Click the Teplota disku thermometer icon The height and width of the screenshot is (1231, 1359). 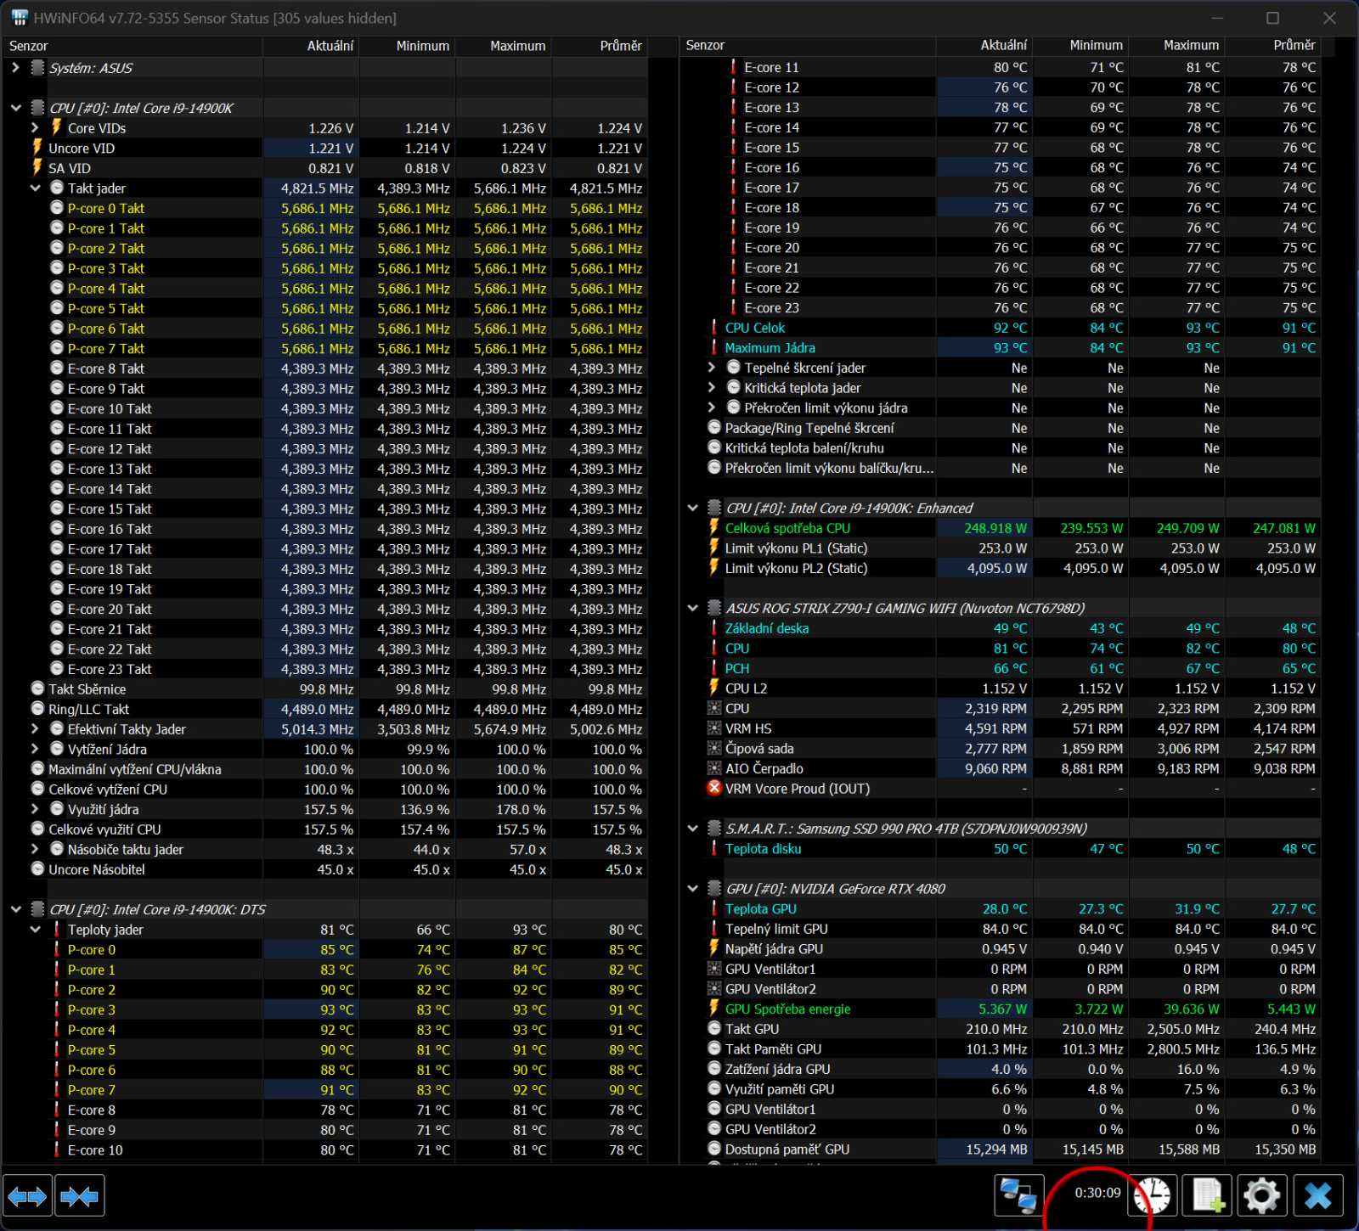(714, 849)
